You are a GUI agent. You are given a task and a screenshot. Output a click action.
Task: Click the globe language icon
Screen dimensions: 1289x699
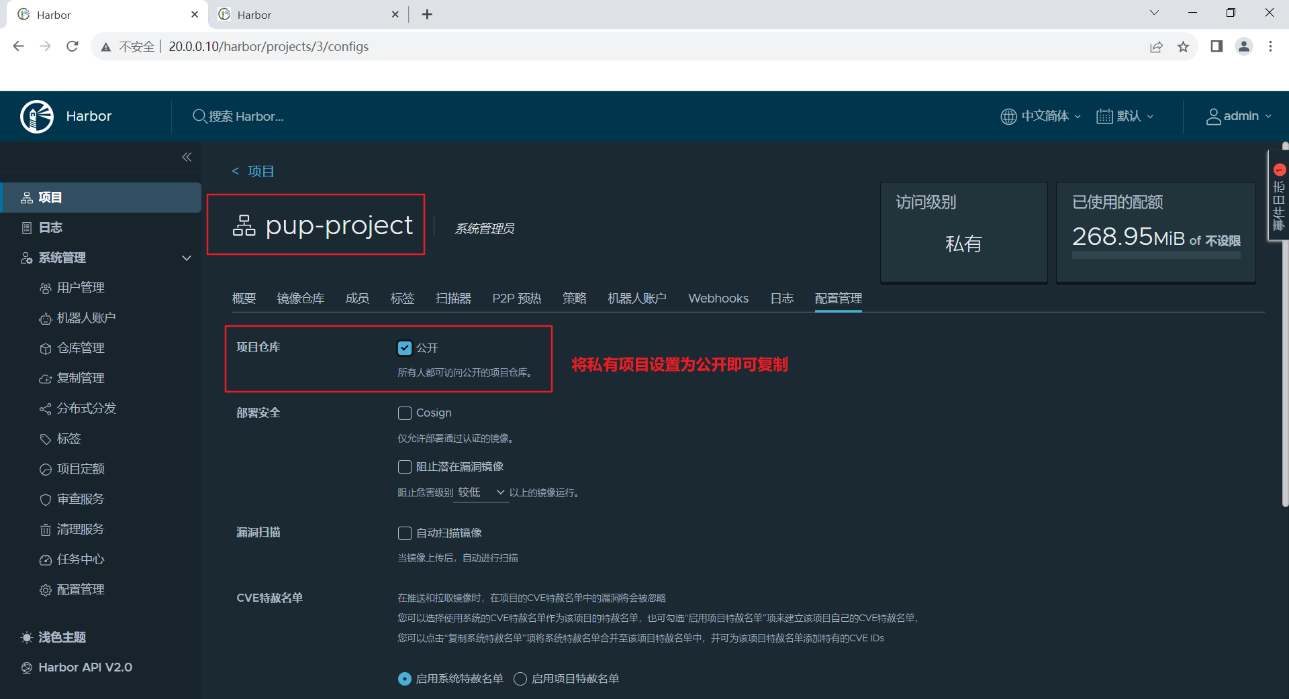(x=1008, y=116)
